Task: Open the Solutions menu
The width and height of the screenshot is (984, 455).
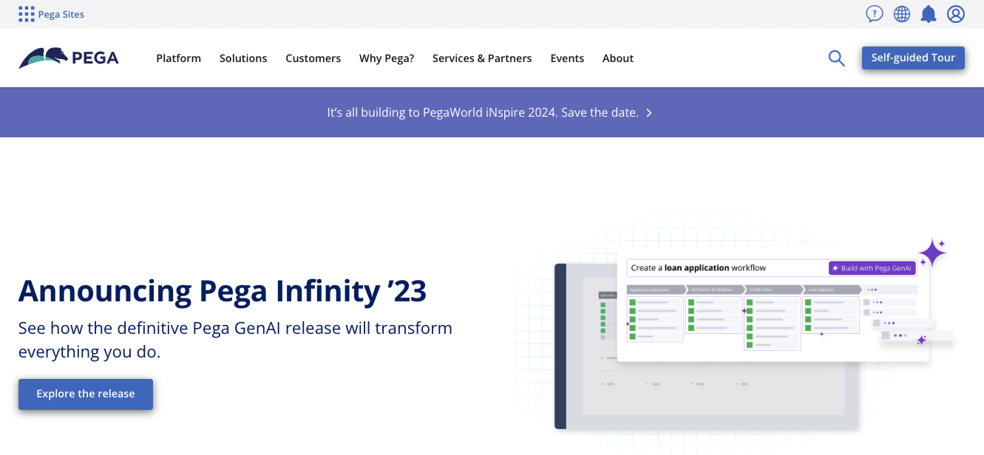Action: (x=243, y=58)
